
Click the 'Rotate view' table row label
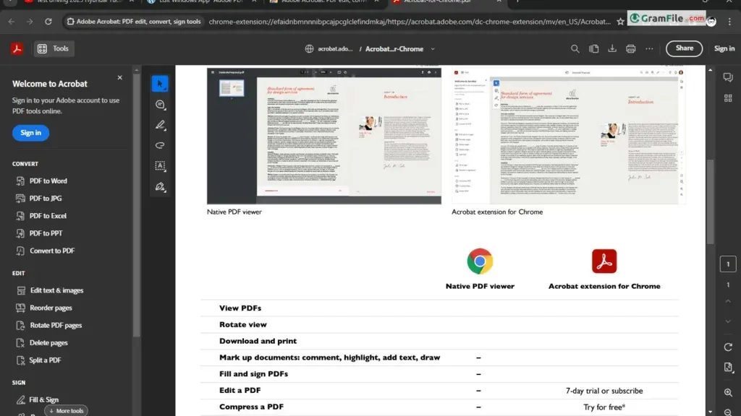coord(243,325)
